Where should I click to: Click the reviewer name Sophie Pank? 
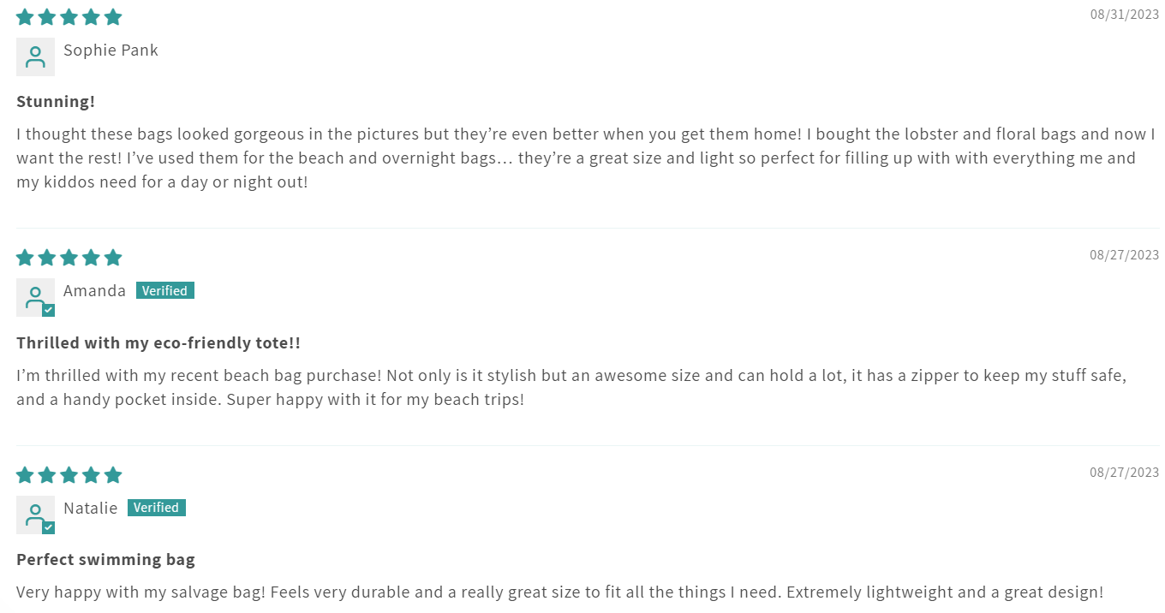111,51
